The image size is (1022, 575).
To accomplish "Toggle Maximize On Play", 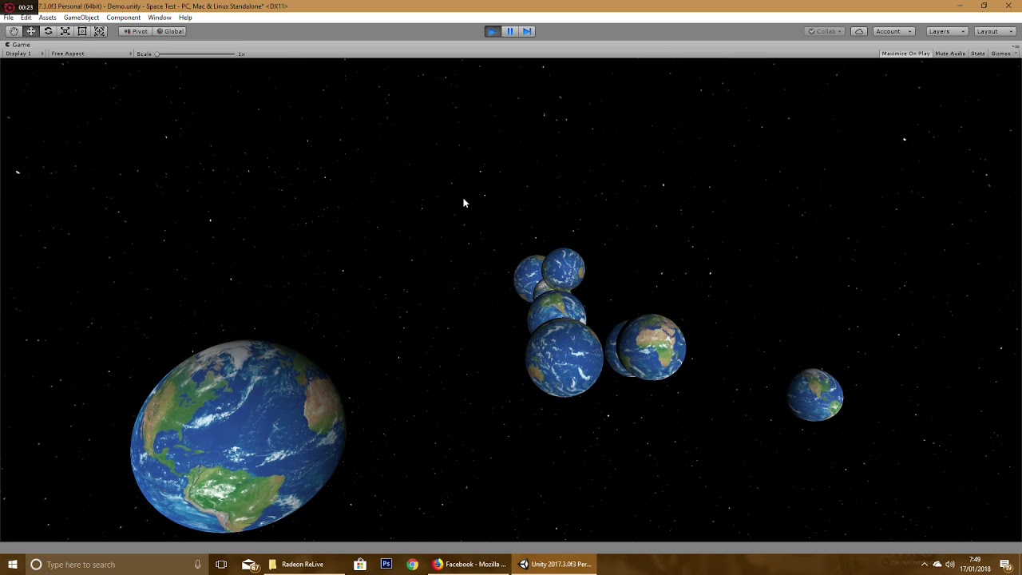I will [x=905, y=54].
